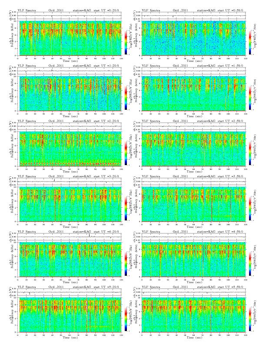Click the spectrogram with start UT 4:20:0
Screen dimensions: 266x345
(x=70, y=260)
